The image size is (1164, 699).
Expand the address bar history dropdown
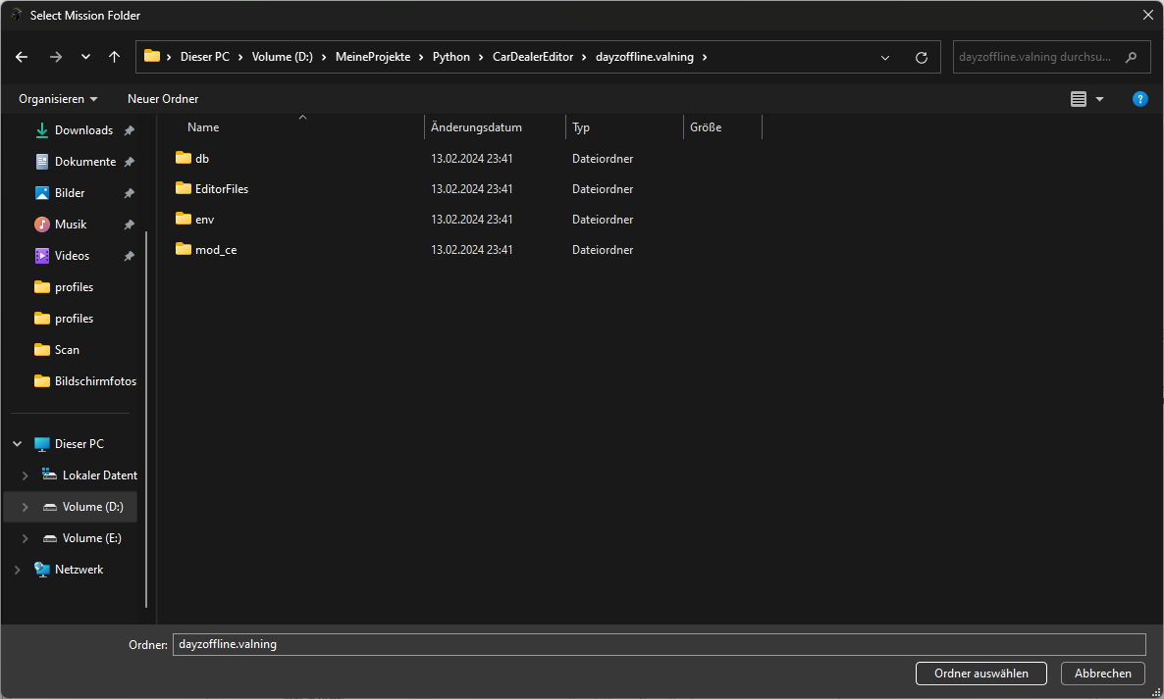click(885, 57)
